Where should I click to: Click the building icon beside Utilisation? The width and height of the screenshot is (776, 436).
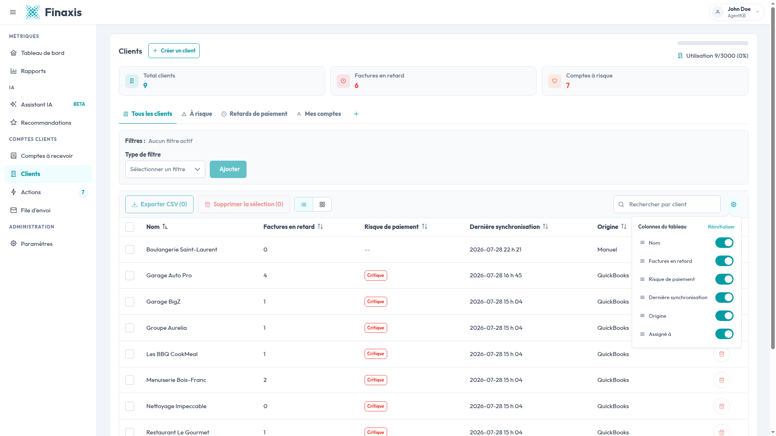680,56
